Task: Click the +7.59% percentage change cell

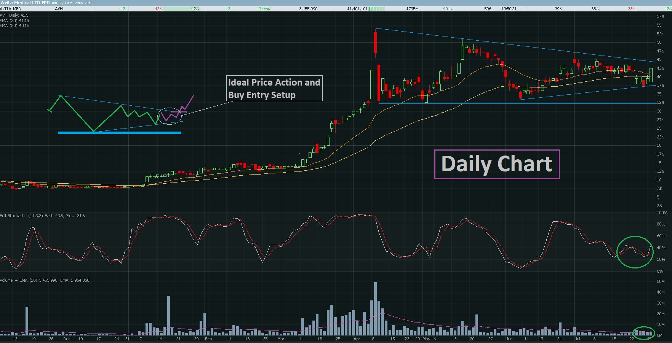Action: pos(263,9)
